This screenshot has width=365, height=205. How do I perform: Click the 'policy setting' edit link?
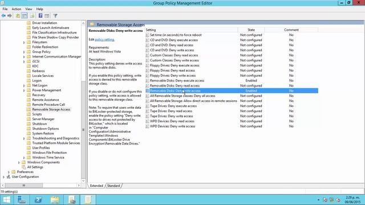[x=104, y=39]
